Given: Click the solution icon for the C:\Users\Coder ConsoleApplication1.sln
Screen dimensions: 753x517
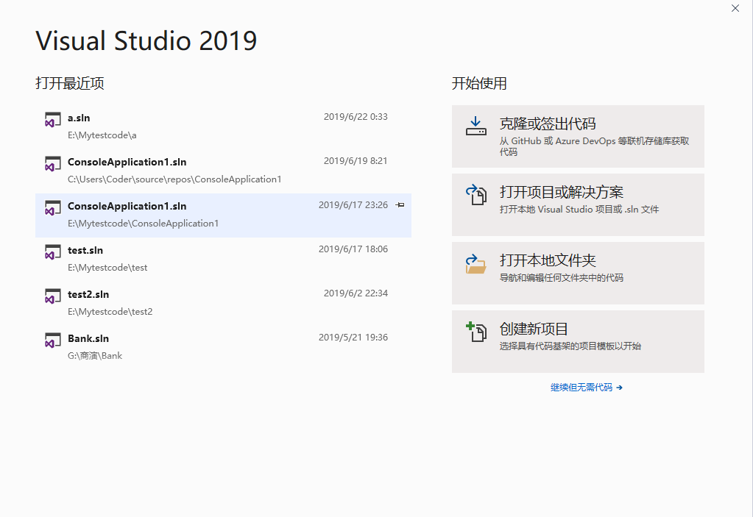Looking at the screenshot, I should click(x=53, y=164).
